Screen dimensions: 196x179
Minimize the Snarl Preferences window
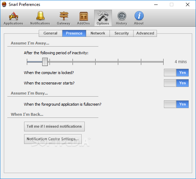[x=156, y=5]
